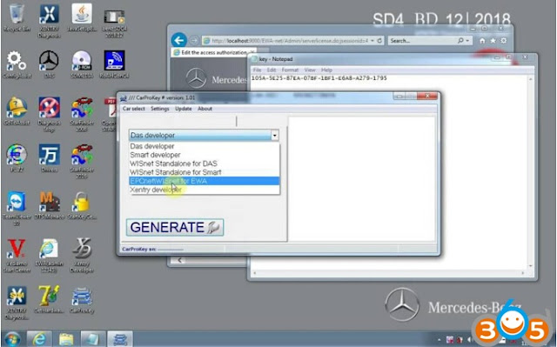557x347 pixels.
Task: Switch to Notepad taskbar button
Action: (x=93, y=339)
